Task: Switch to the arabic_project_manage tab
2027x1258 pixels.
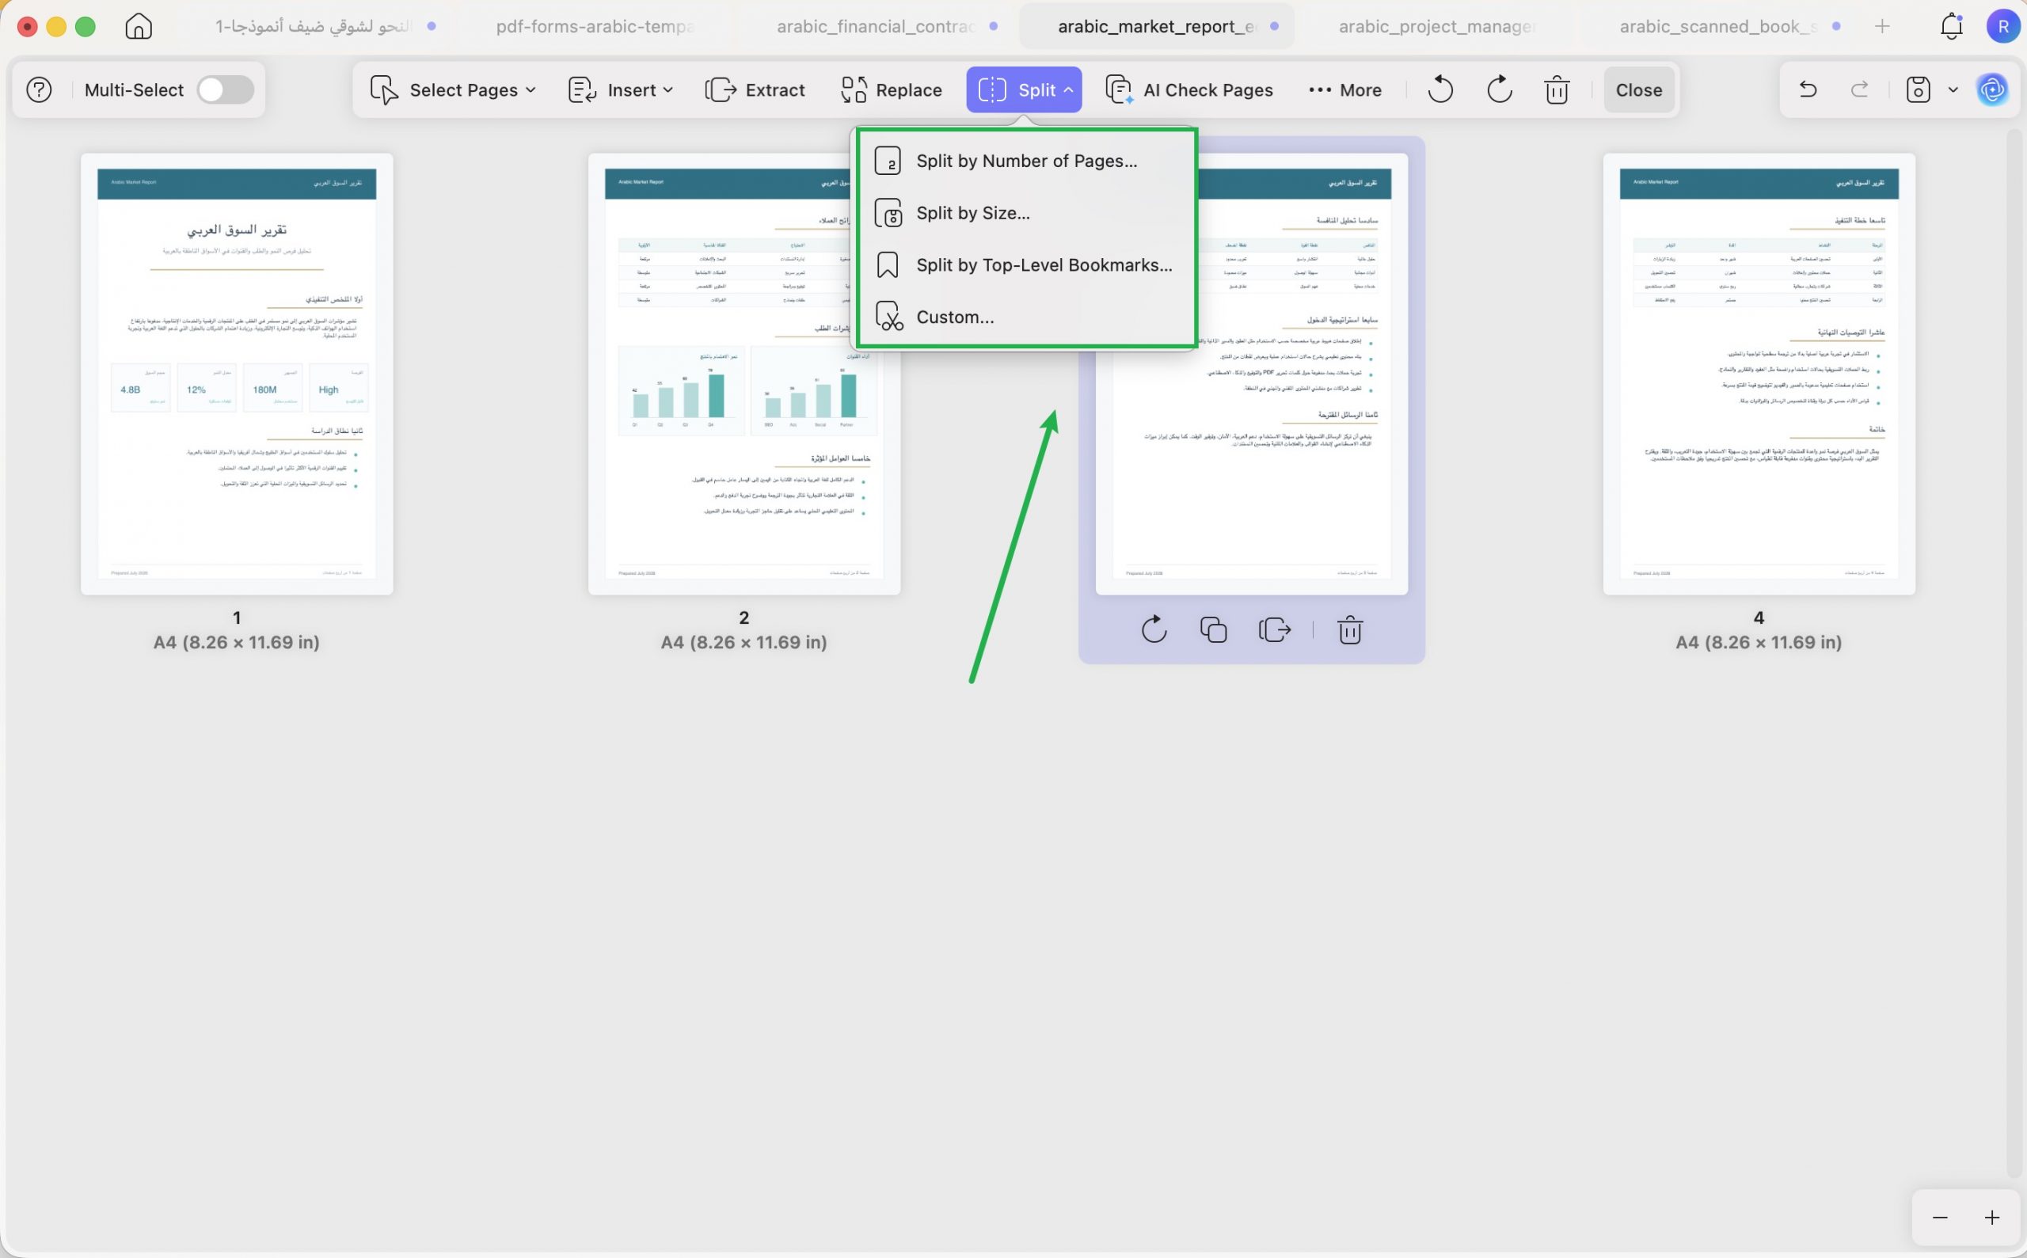Action: [x=1437, y=27]
